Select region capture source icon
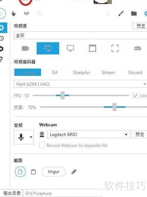The width and height of the screenshot is (147, 197). point(115,48)
